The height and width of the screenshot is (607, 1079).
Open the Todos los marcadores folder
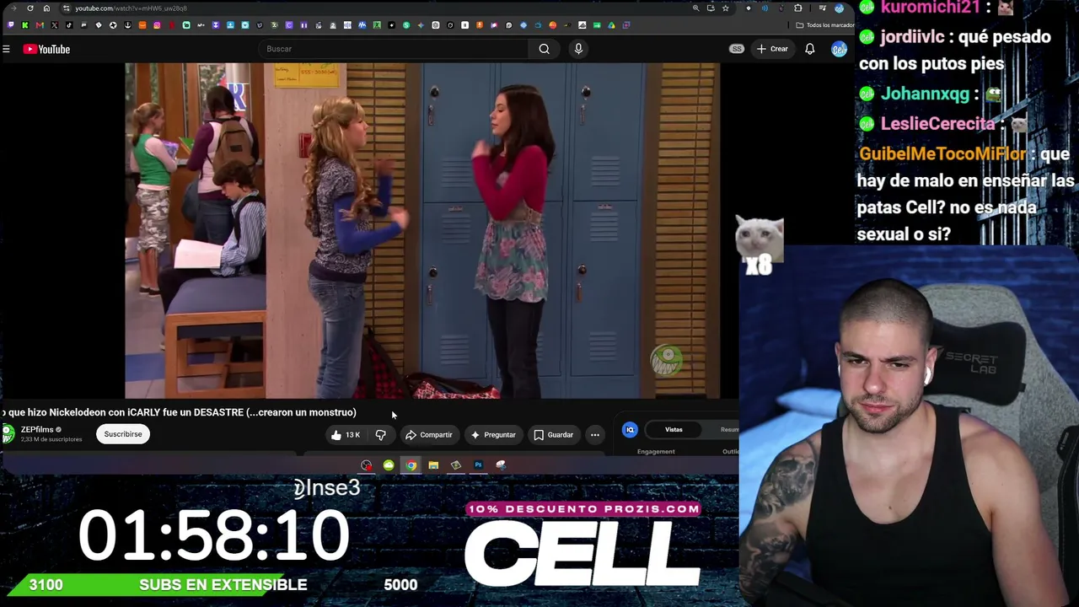tap(825, 25)
